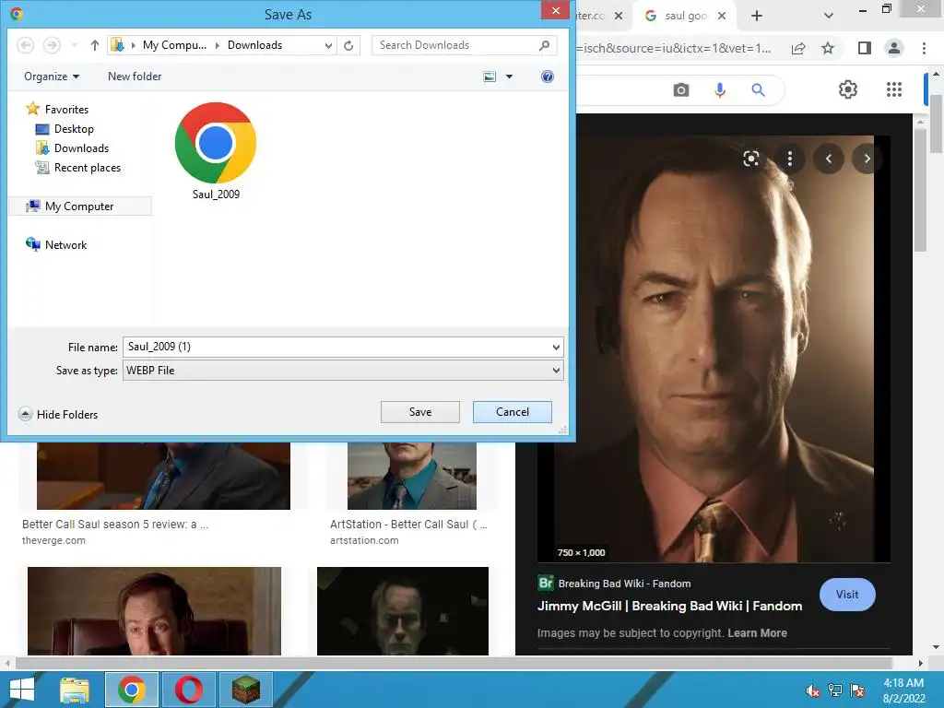Close the saul goo... tab

(722, 17)
